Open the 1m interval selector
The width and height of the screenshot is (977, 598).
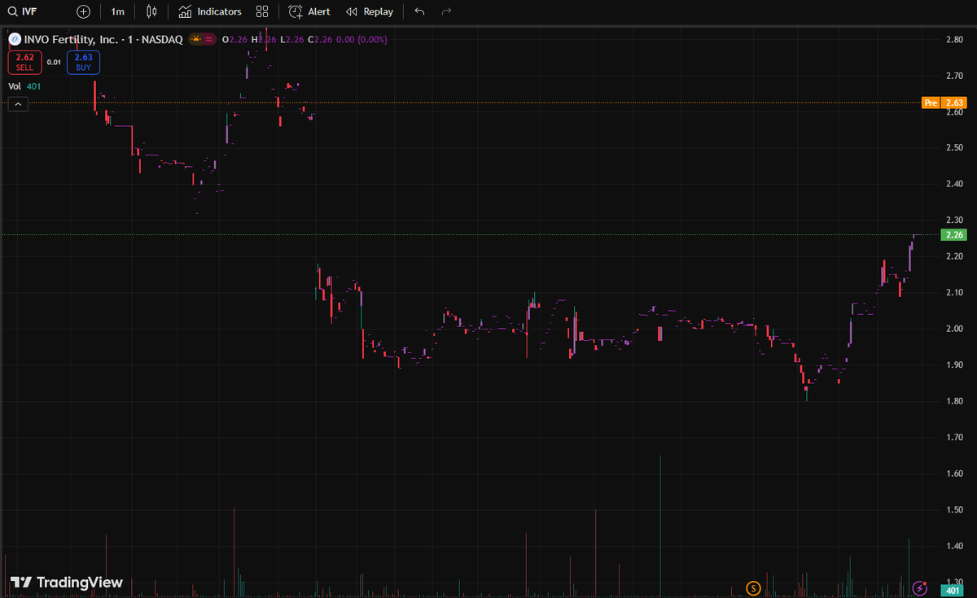(x=118, y=11)
